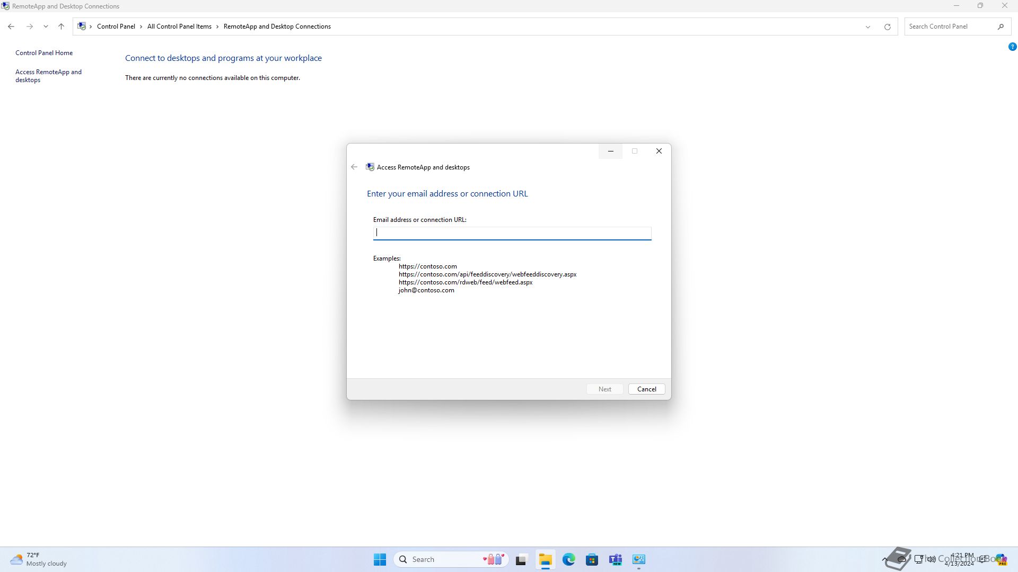The height and width of the screenshot is (572, 1018).
Task: Click the 'no connections available' message
Action: coord(213,78)
